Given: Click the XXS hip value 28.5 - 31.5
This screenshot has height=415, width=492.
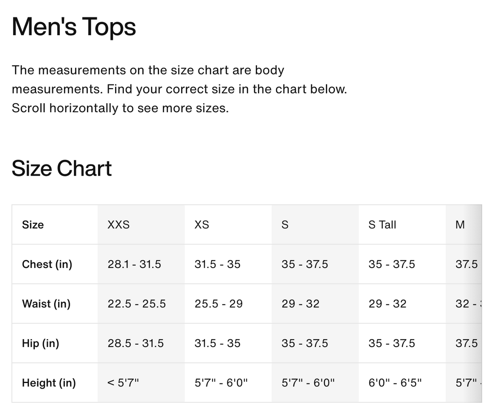Looking at the screenshot, I should (x=136, y=343).
